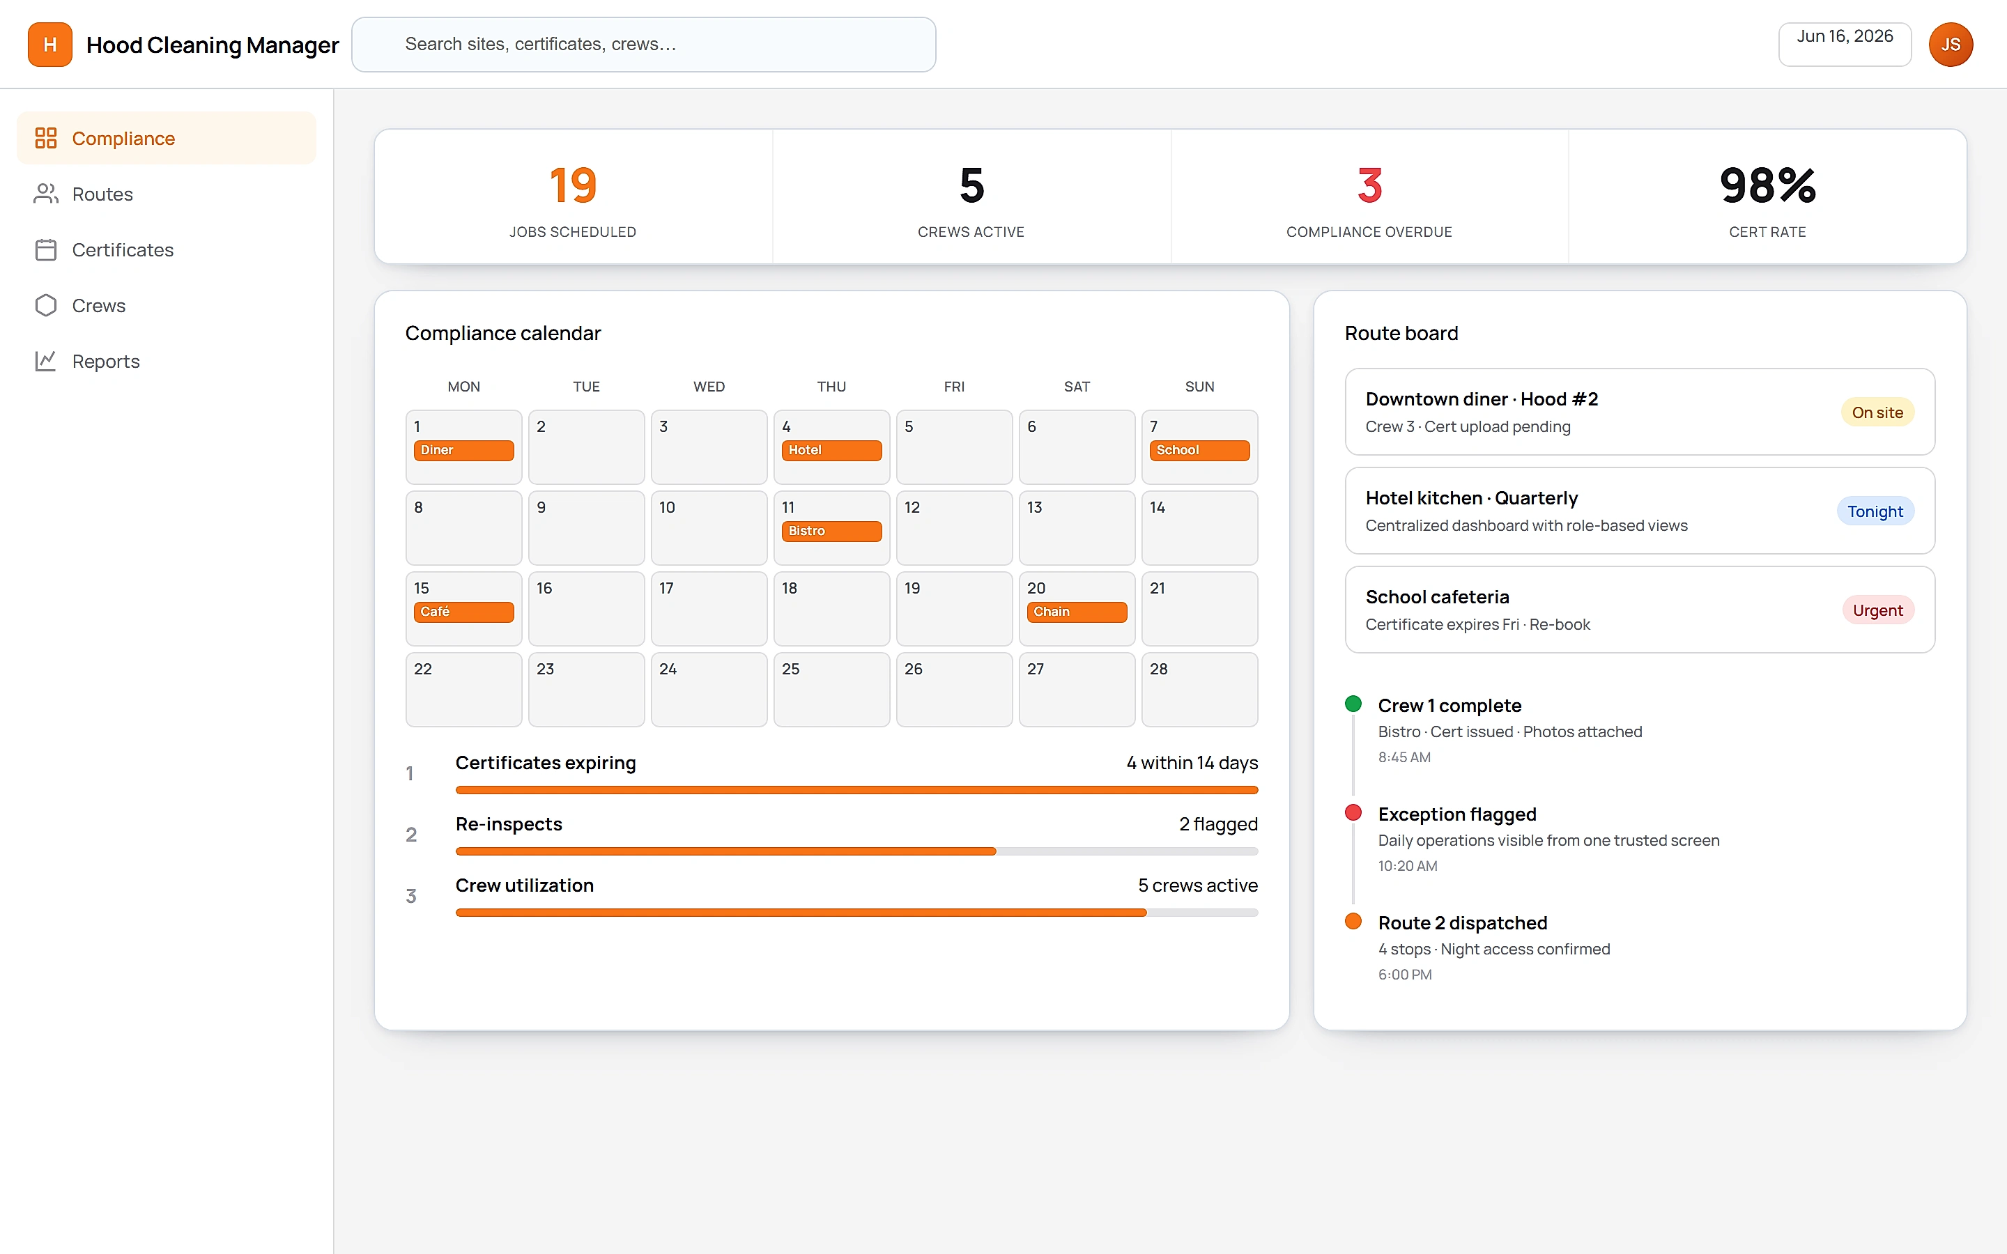Click calendar day 28
The width and height of the screenshot is (2007, 1254).
1199,689
